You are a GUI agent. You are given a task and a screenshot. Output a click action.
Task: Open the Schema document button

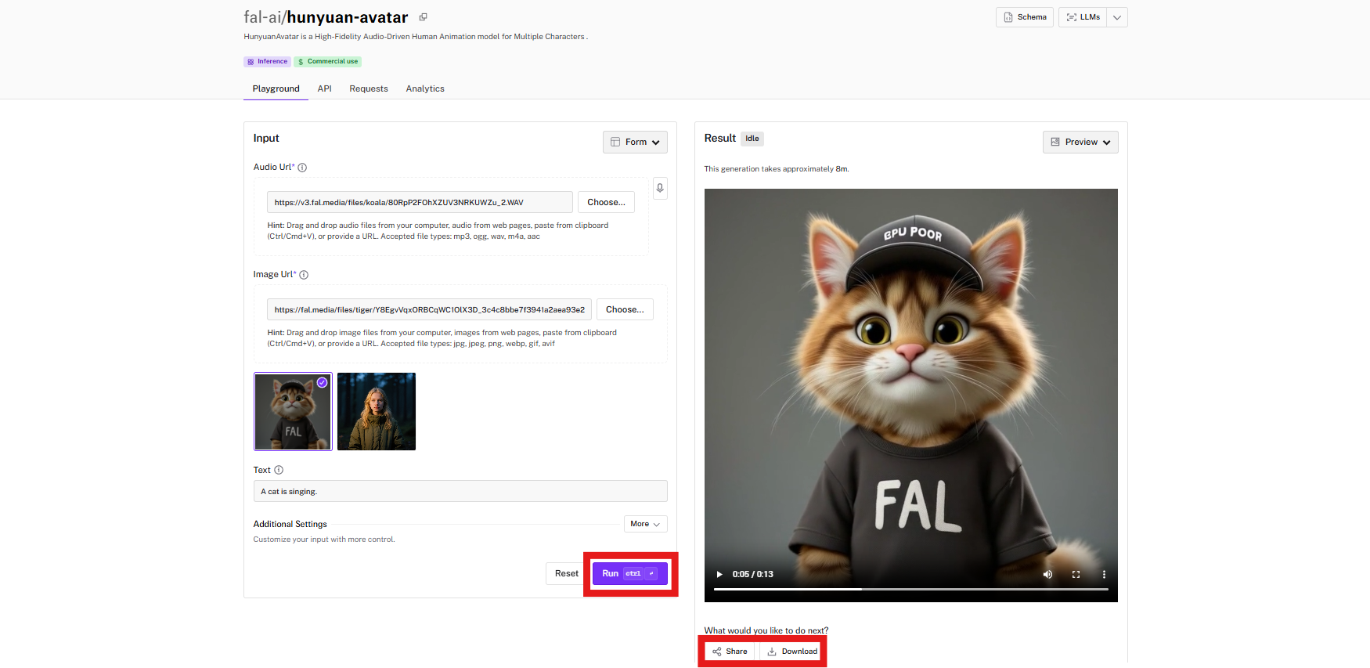pos(1025,17)
